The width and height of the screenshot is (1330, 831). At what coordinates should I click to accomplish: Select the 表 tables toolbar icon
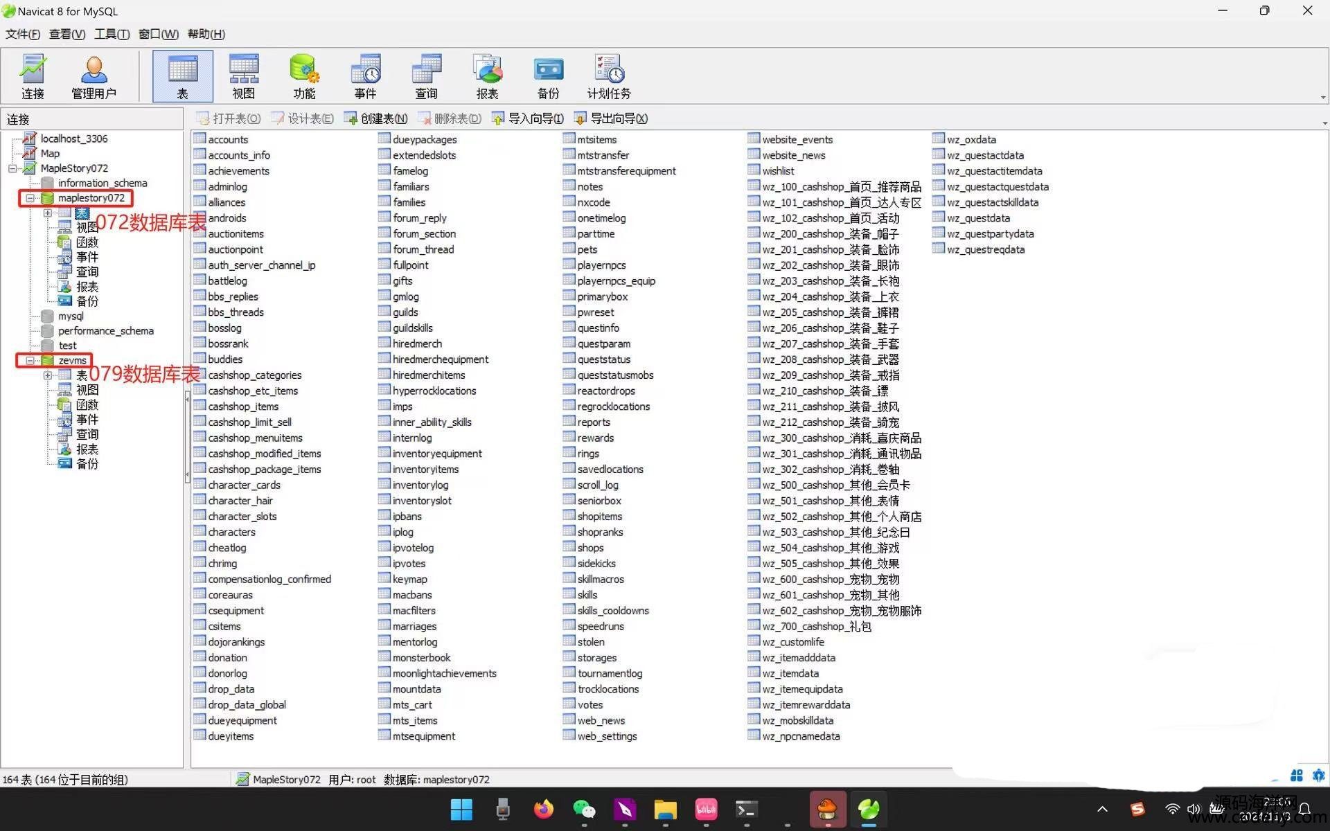pyautogui.click(x=182, y=76)
